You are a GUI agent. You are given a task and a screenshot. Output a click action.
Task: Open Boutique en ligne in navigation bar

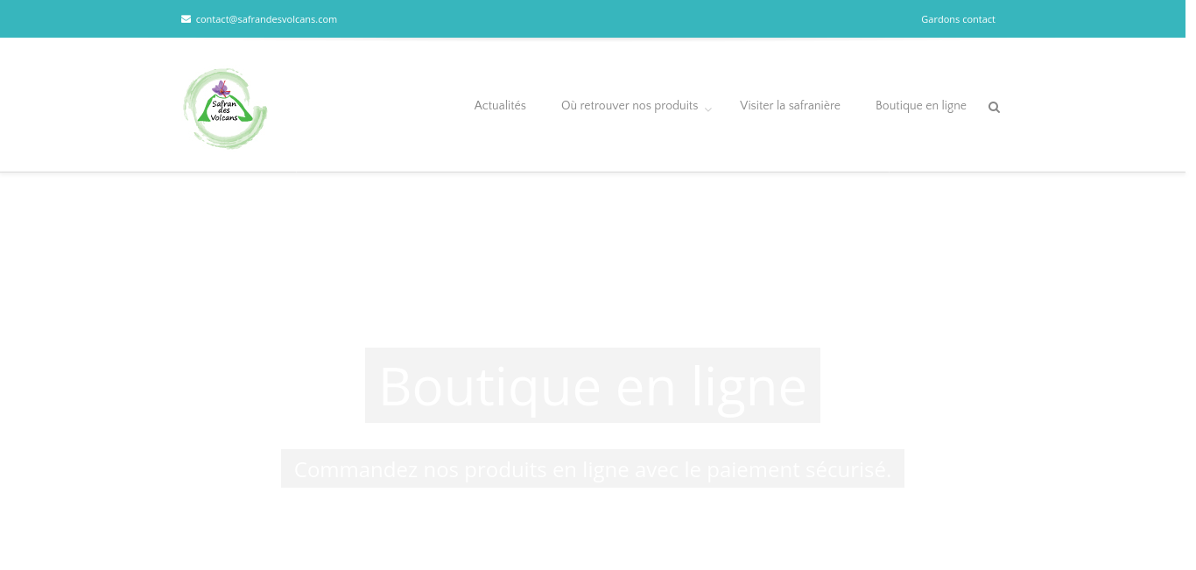pos(920,106)
